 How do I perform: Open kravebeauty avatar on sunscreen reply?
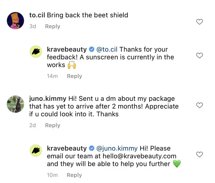(38, 52)
